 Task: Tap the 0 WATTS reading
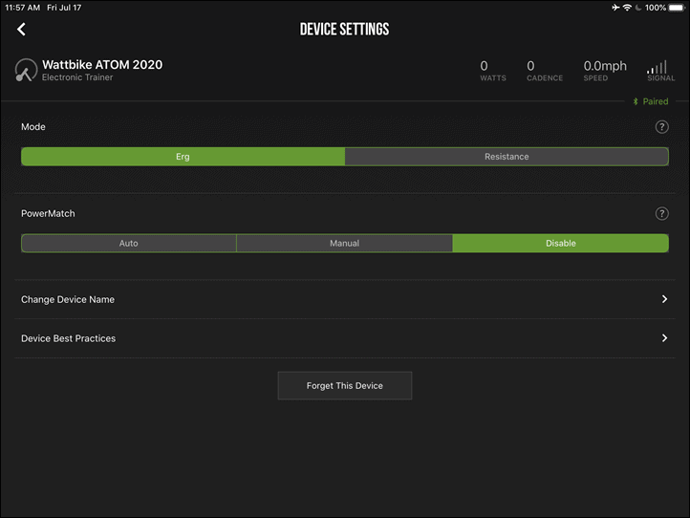tap(493, 71)
